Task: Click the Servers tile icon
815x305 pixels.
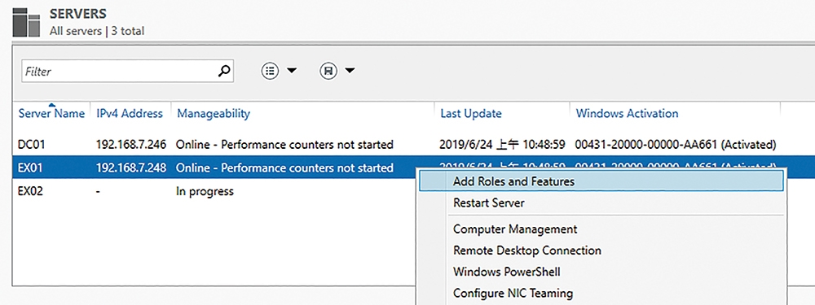Action: tap(27, 22)
